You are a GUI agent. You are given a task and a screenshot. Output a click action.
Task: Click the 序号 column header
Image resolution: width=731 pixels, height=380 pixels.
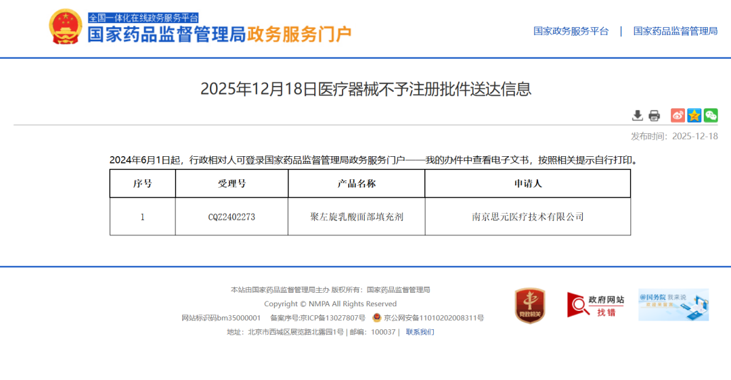click(x=143, y=183)
